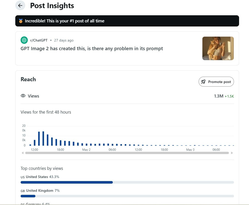Click the chart horizontal scrollbar
This screenshot has height=205, width=249.
[127, 153]
